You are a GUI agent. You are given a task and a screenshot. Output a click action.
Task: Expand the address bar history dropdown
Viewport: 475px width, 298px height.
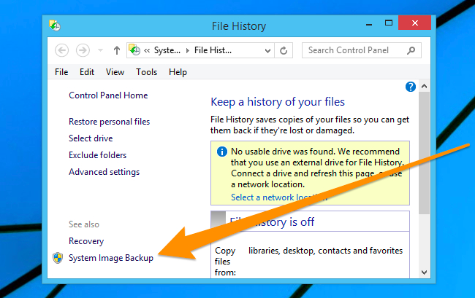pyautogui.click(x=267, y=50)
